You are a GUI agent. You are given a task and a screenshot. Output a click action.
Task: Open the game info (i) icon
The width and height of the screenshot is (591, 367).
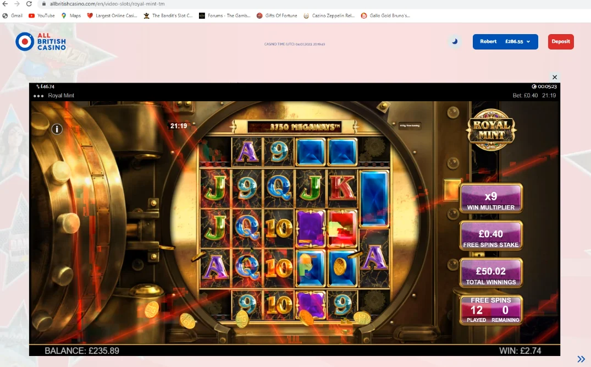coord(57,129)
